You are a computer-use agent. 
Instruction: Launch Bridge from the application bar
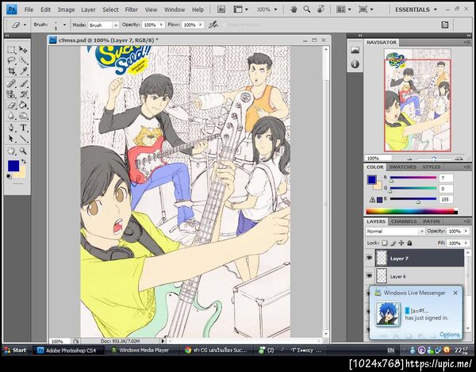coord(221,10)
